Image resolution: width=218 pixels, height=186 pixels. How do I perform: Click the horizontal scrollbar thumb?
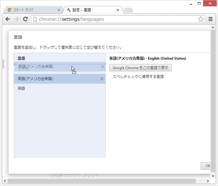102,181
